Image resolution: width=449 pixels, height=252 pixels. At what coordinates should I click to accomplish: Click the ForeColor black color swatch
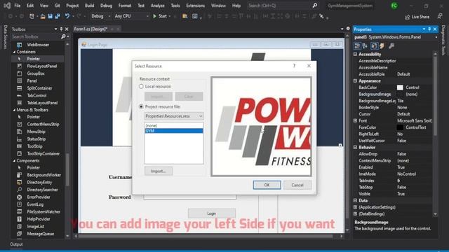click(400, 127)
